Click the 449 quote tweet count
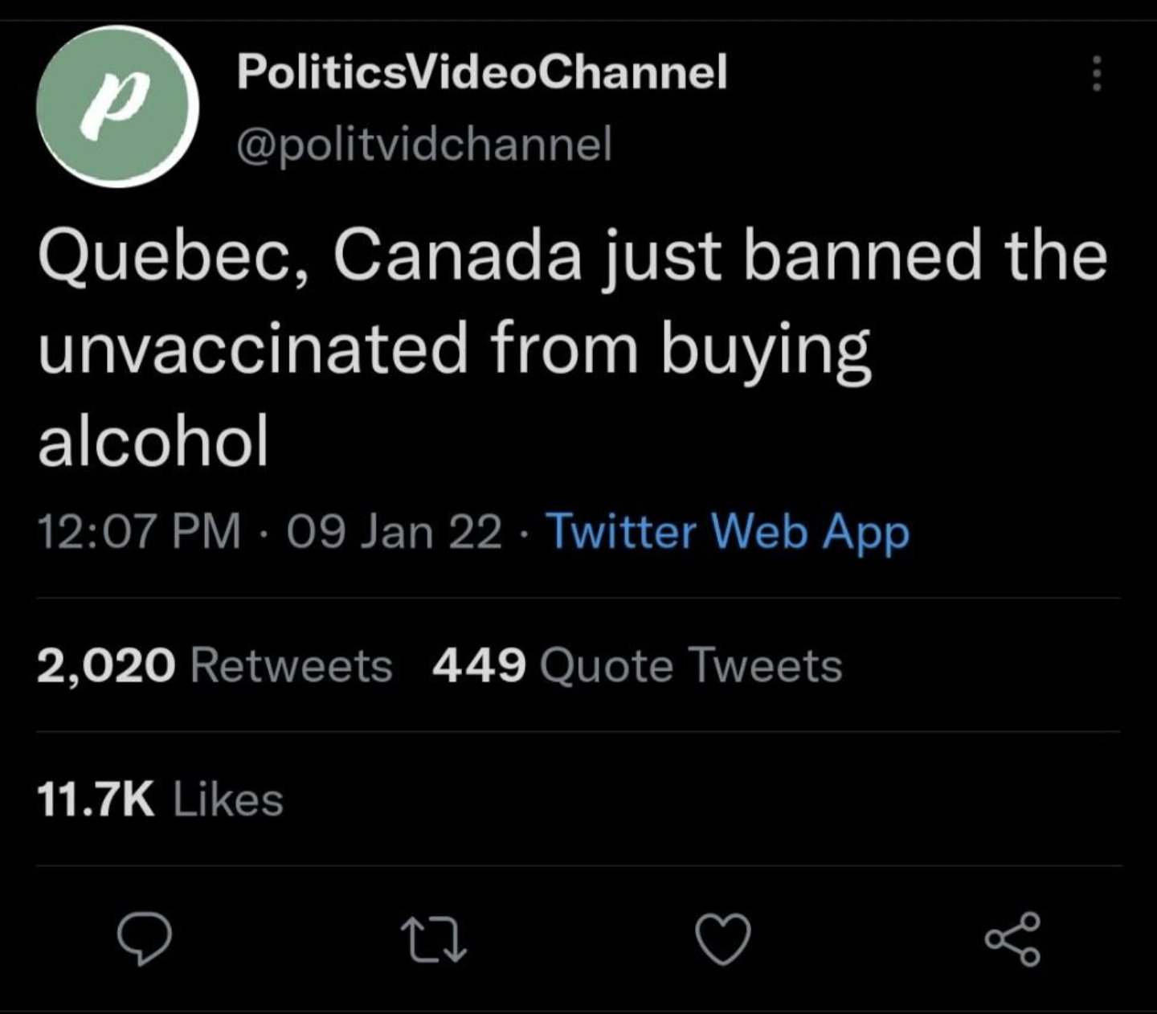The width and height of the screenshot is (1157, 1014). (x=479, y=665)
